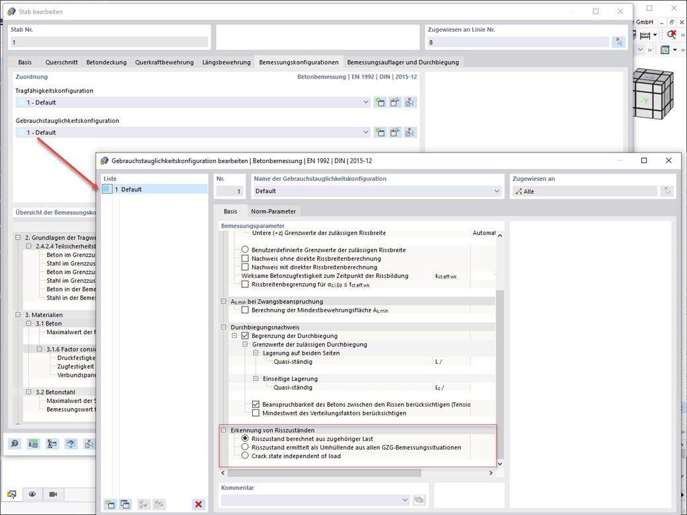Image resolution: width=687 pixels, height=515 pixels.
Task: Open the units 0.00 settings icon
Action: point(33,444)
